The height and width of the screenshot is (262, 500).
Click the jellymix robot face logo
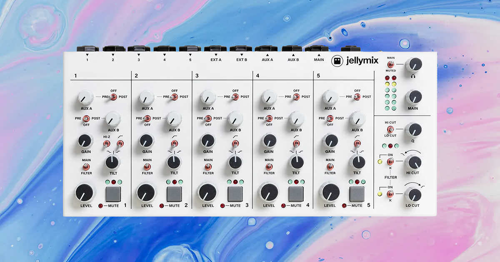[x=337, y=61]
